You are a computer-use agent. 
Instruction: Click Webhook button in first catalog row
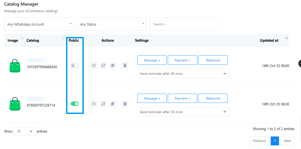pyautogui.click(x=213, y=60)
